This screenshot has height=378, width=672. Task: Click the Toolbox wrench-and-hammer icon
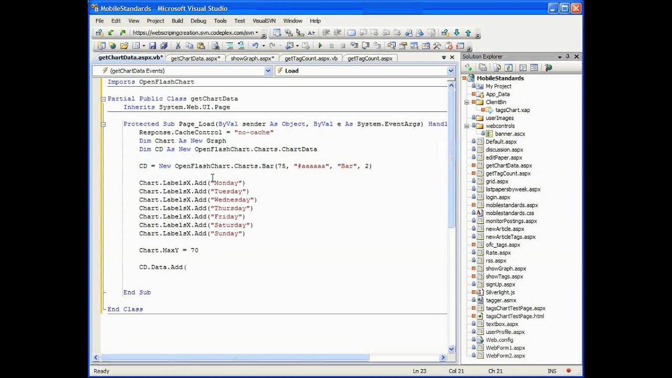pos(437,46)
